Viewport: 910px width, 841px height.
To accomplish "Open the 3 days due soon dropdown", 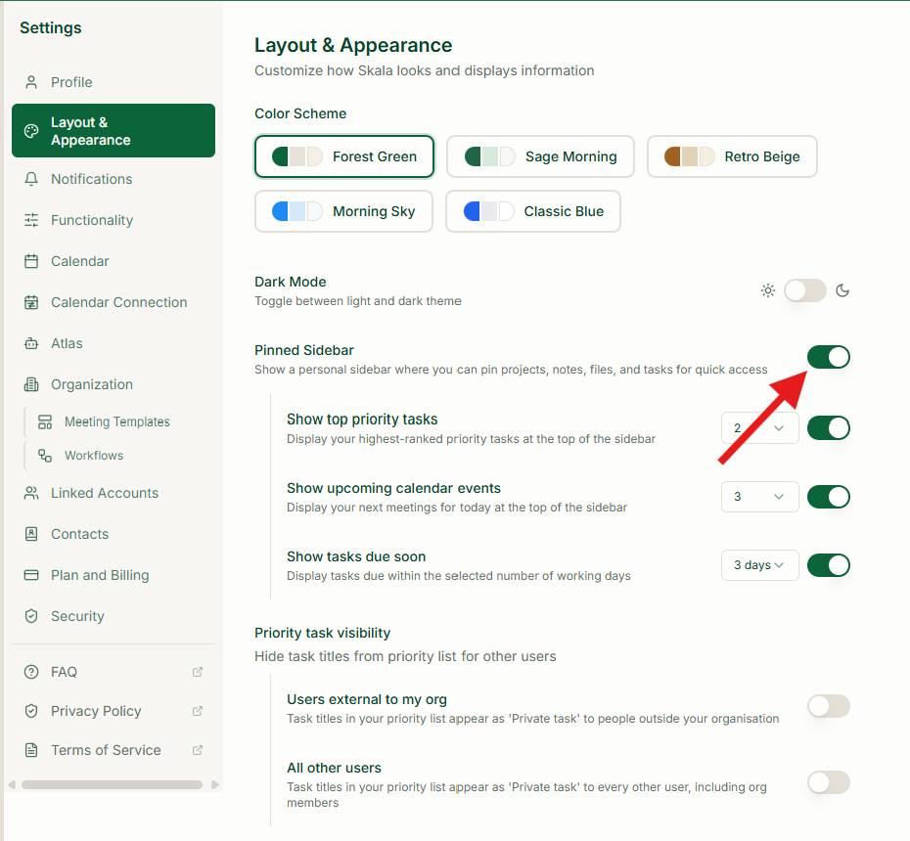I will (x=759, y=565).
